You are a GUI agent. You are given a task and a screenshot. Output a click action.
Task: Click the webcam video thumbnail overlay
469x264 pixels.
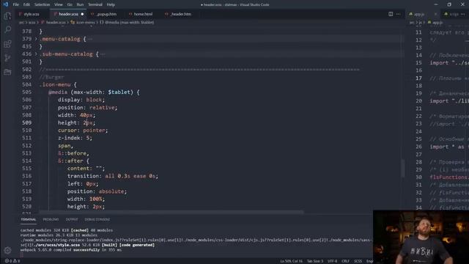pyautogui.click(x=421, y=237)
